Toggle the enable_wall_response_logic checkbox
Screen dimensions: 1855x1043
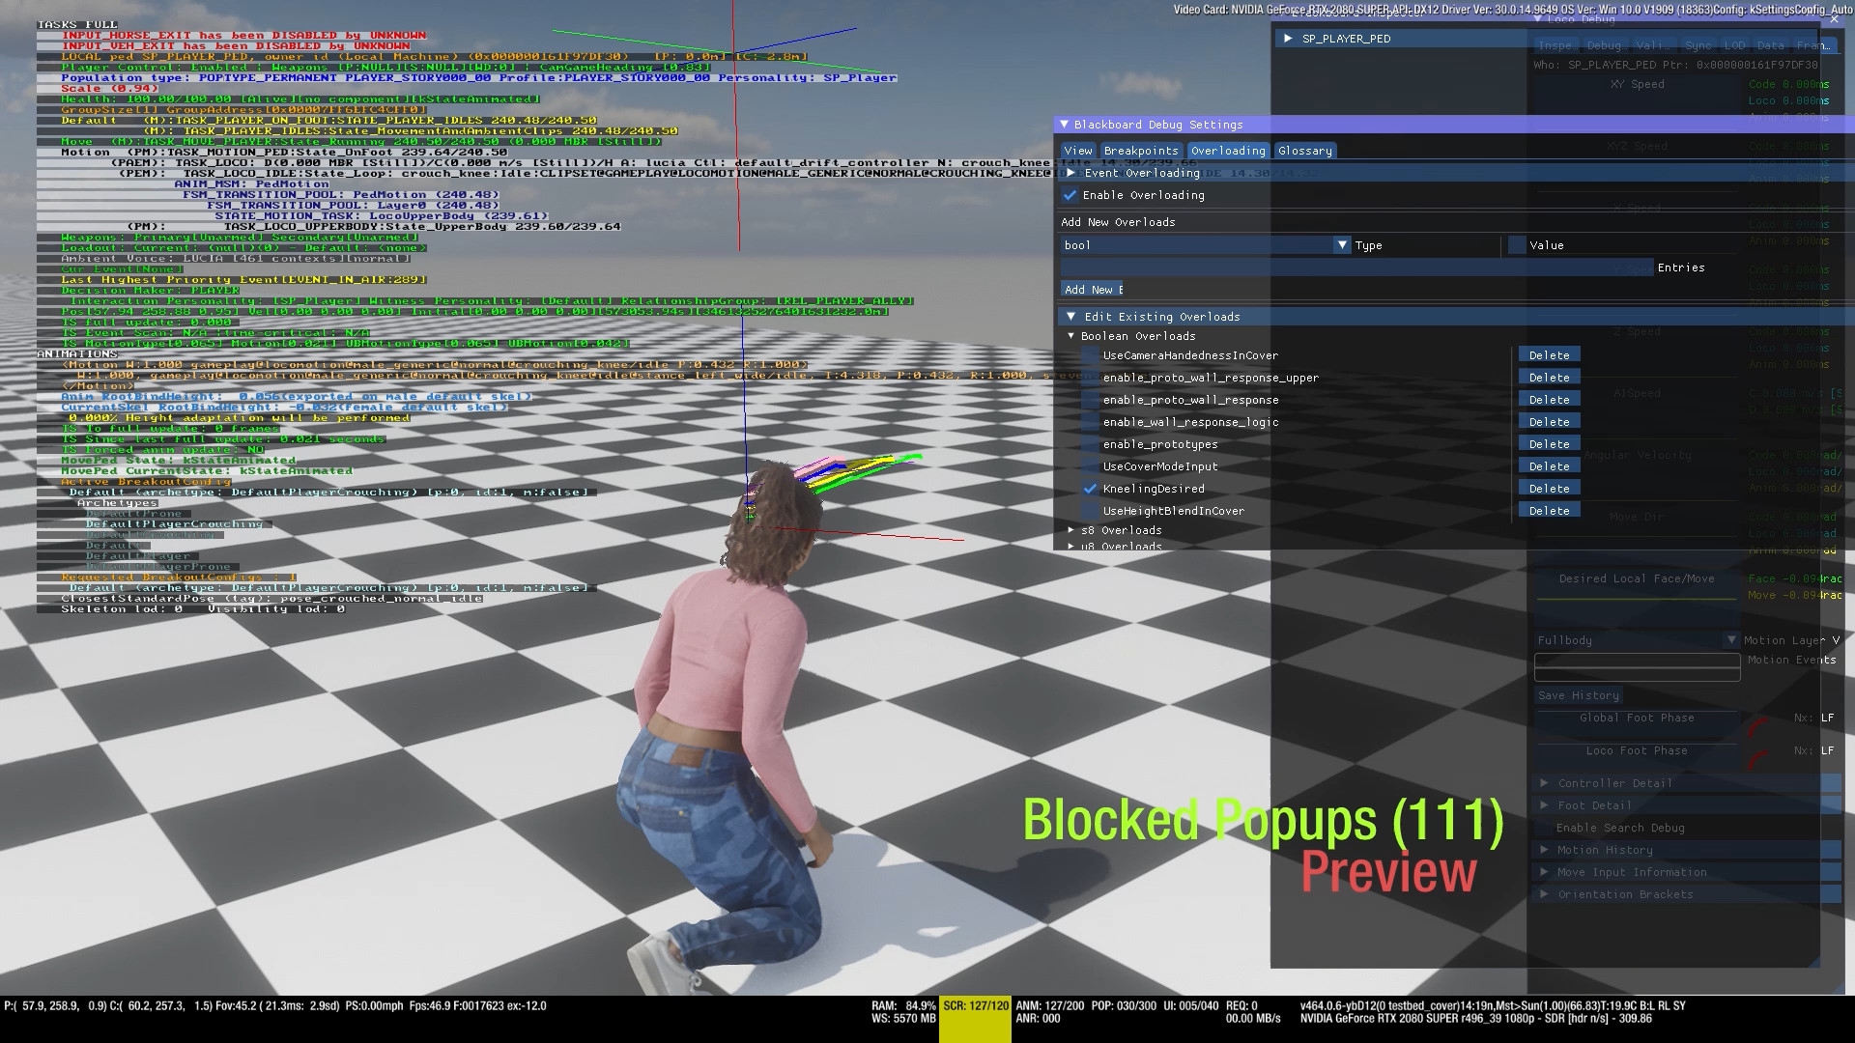point(1091,422)
